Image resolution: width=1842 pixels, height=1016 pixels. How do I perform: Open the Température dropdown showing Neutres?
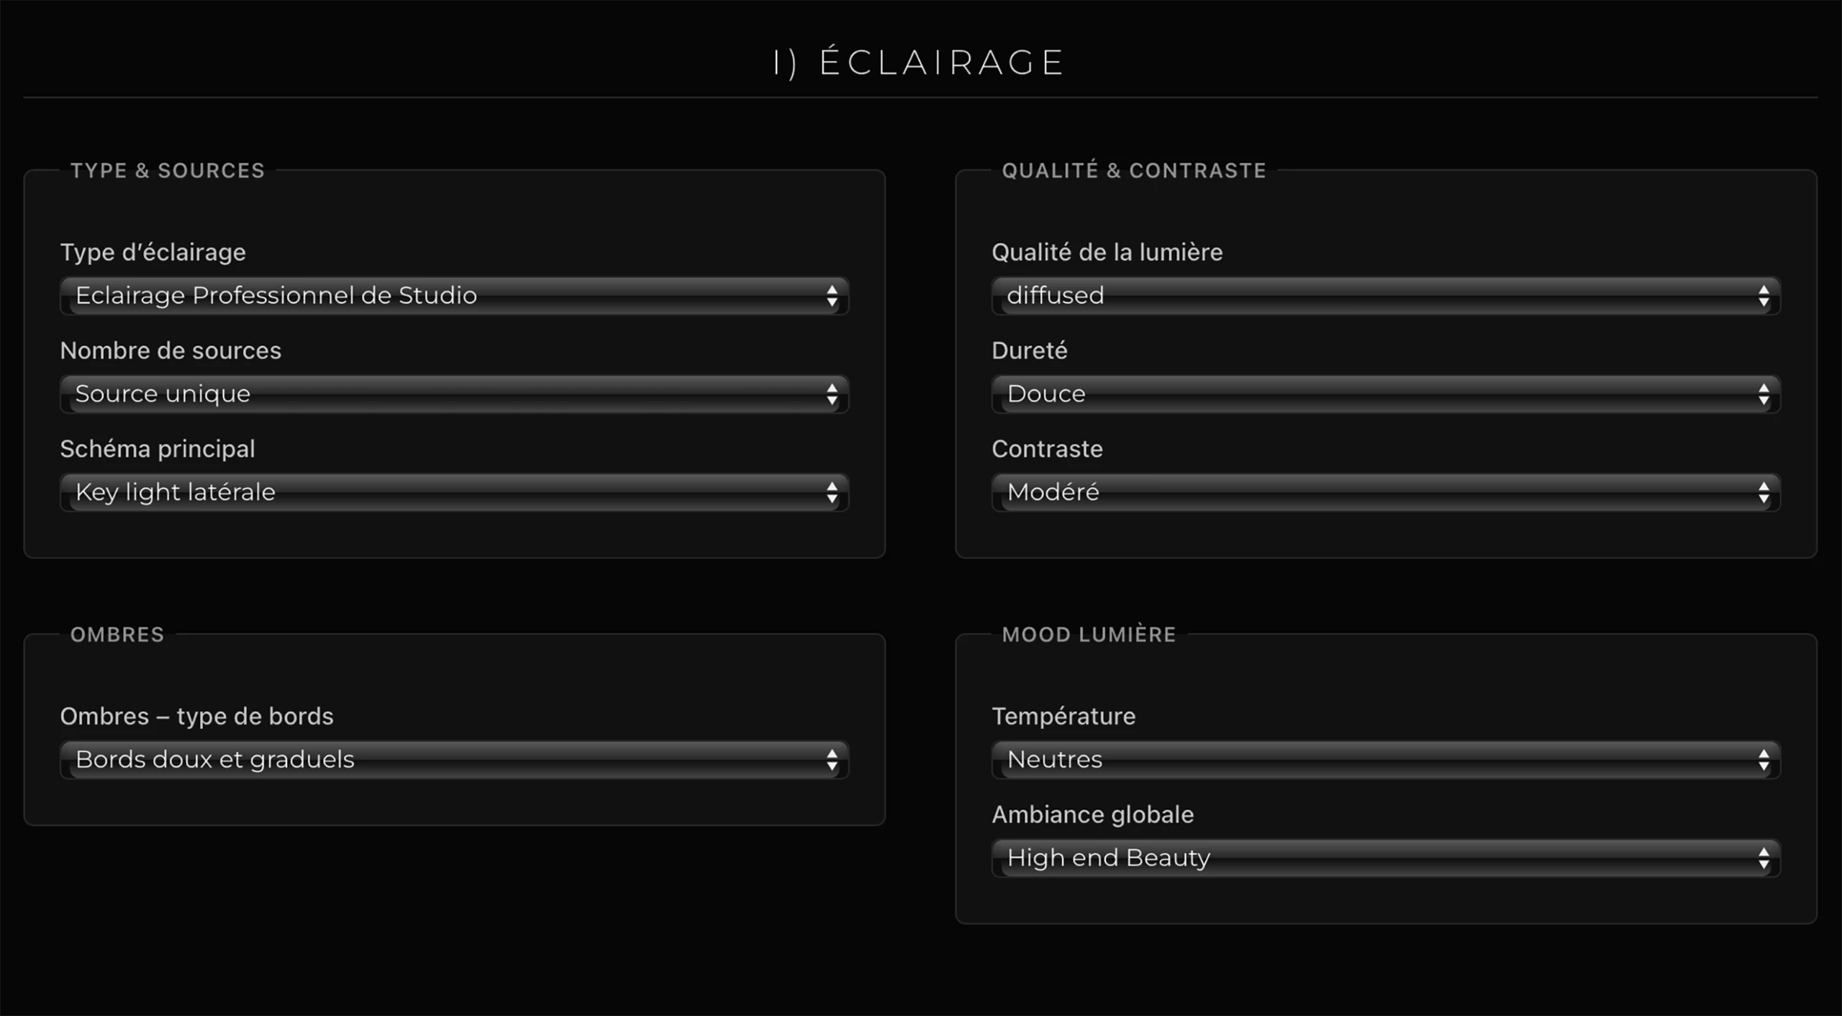point(1385,760)
